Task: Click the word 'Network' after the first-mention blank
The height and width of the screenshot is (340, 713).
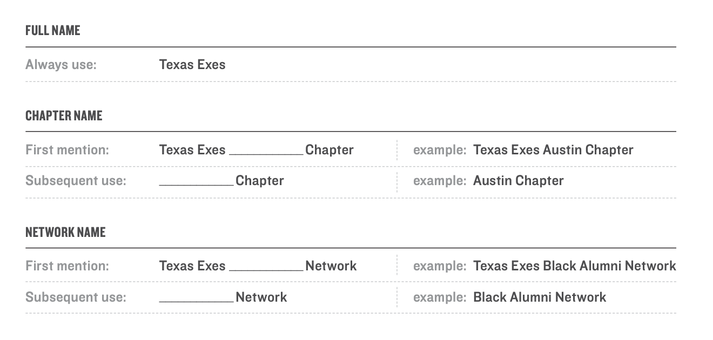Action: pyautogui.click(x=331, y=266)
